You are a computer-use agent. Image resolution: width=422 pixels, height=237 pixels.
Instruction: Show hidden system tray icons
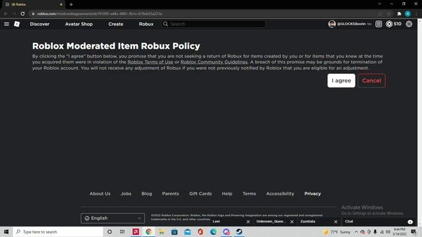tap(356, 232)
